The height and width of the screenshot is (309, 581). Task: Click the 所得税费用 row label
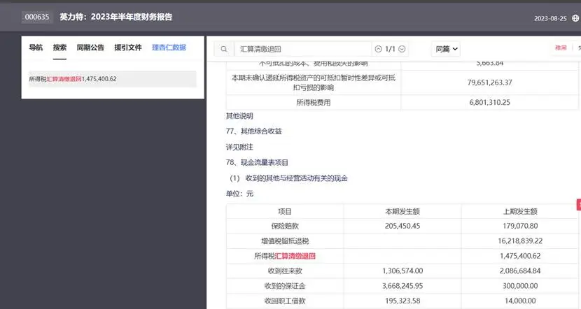(314, 103)
